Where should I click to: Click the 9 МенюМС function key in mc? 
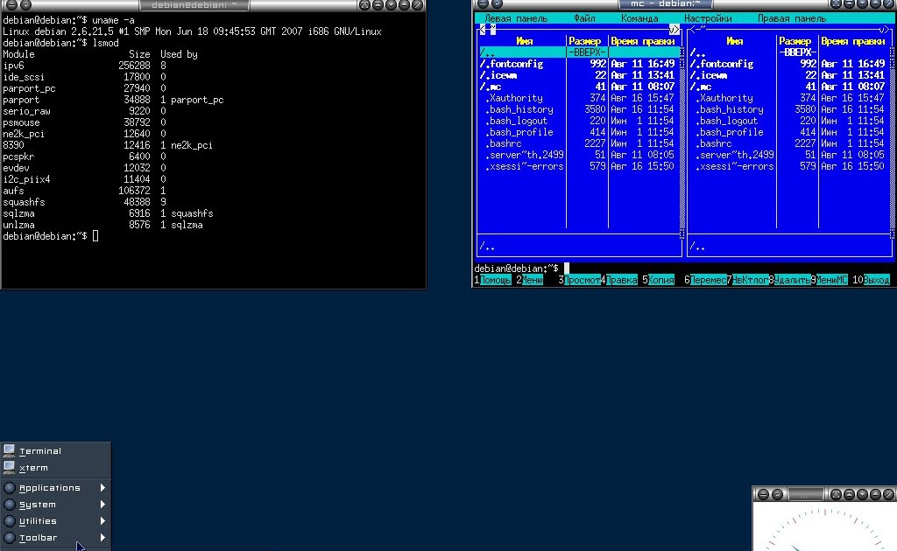(x=829, y=280)
